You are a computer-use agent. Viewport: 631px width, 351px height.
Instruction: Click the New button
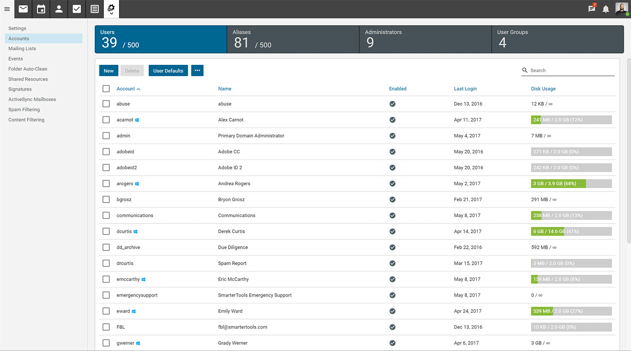109,70
